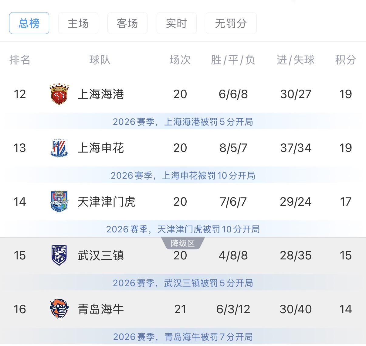Select the 降级区 relegation zone label
The image size is (366, 346).
pyautogui.click(x=183, y=243)
